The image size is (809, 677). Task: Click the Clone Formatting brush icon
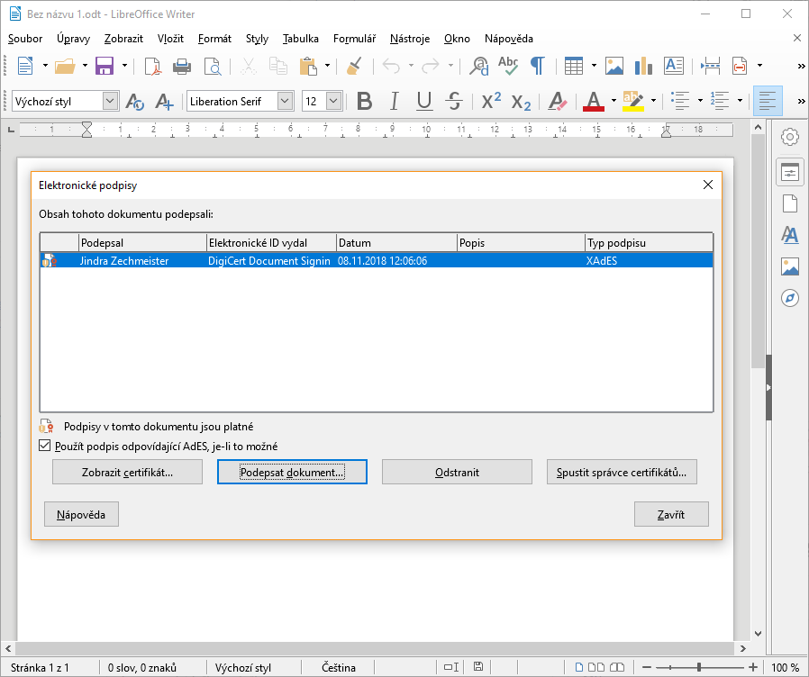click(354, 66)
